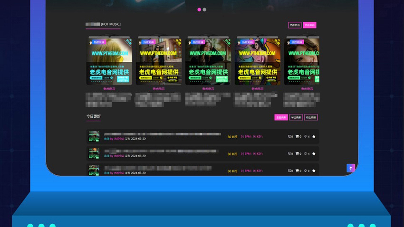The image size is (404, 227).
Task: Switch to the outlined tab in HOT MUSIC section
Action: 295,25
